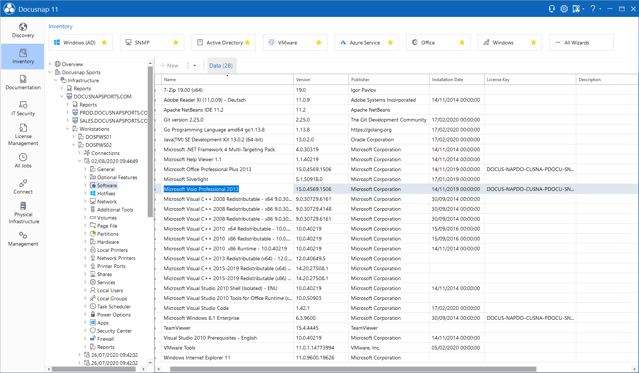Collapse the Workstations tree node
This screenshot has width=639, height=373.
[68, 129]
